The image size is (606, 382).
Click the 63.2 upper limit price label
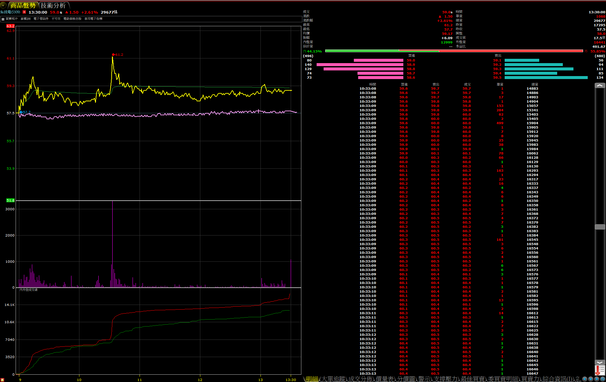click(x=10, y=26)
